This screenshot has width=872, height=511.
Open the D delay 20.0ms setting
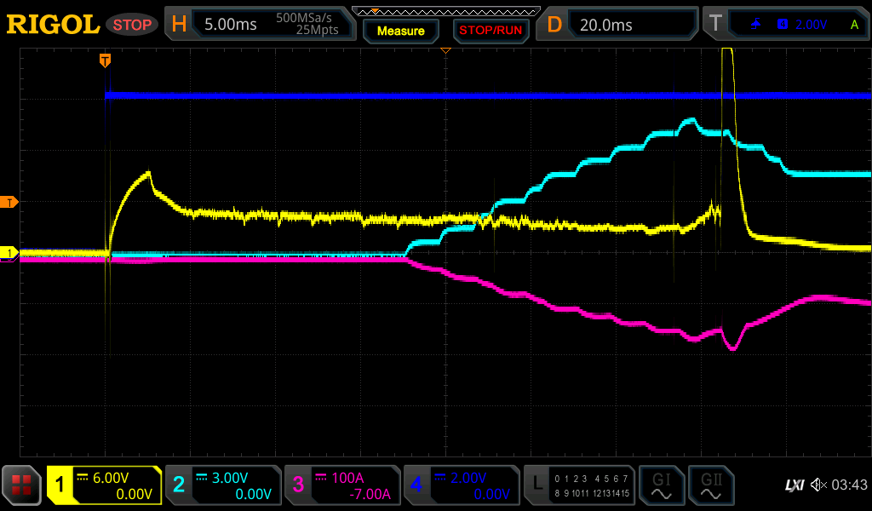(618, 25)
